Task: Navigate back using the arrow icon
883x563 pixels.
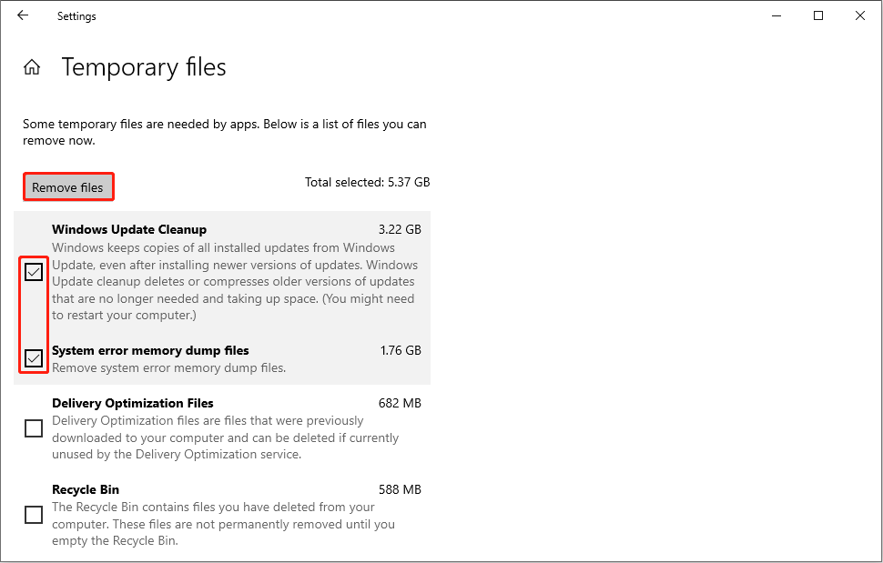Action: point(23,15)
